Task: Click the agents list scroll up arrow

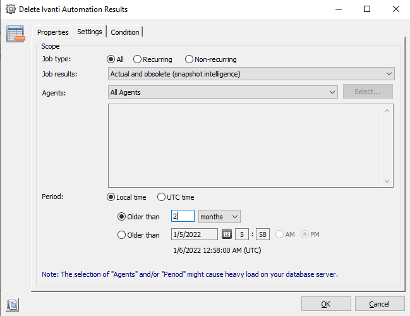Action: tap(387, 111)
